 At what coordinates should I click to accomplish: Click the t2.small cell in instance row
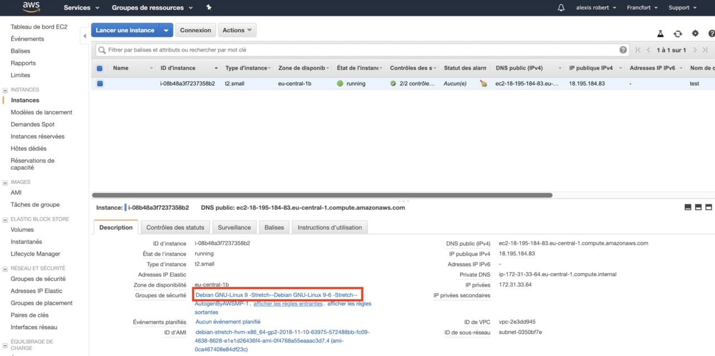coord(235,84)
